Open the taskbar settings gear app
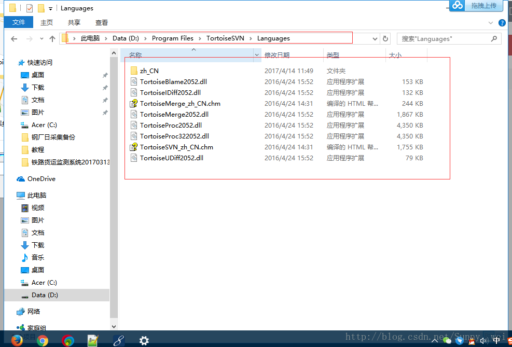This screenshot has width=512, height=347. pos(144,341)
